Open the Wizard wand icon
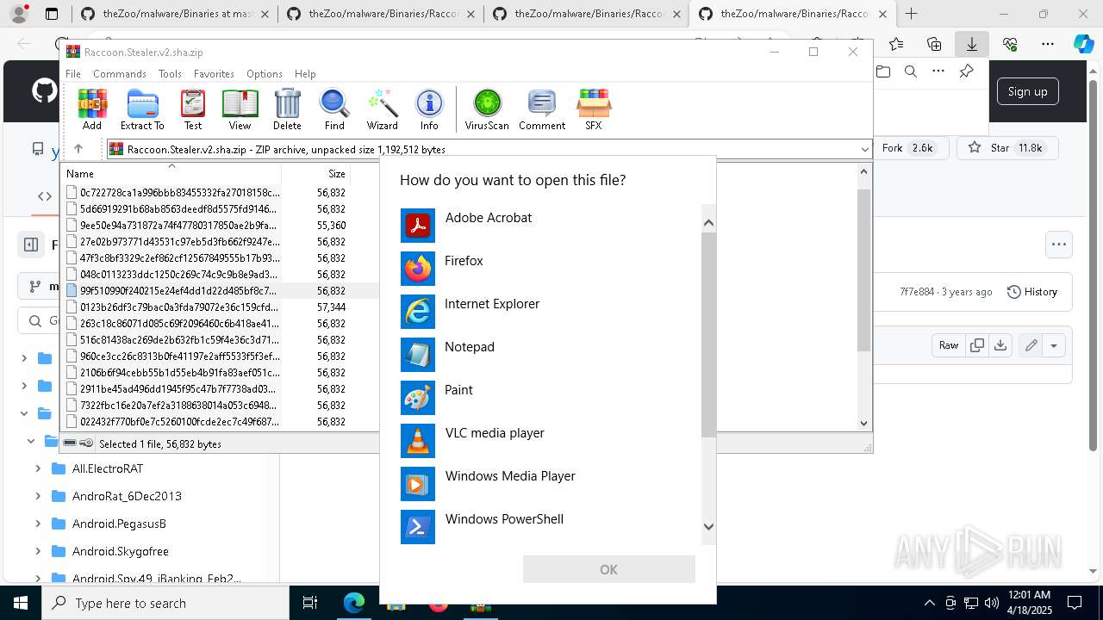The height and width of the screenshot is (620, 1103). (x=382, y=109)
